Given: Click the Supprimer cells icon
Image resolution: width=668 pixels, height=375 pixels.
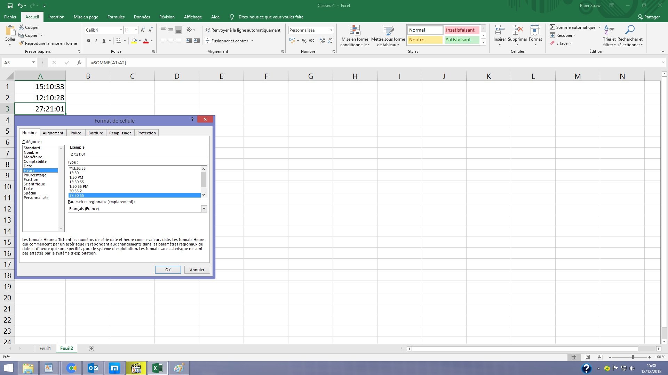Looking at the screenshot, I should click(x=517, y=31).
